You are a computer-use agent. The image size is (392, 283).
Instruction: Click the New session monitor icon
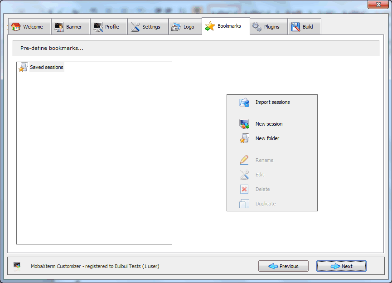pos(244,124)
